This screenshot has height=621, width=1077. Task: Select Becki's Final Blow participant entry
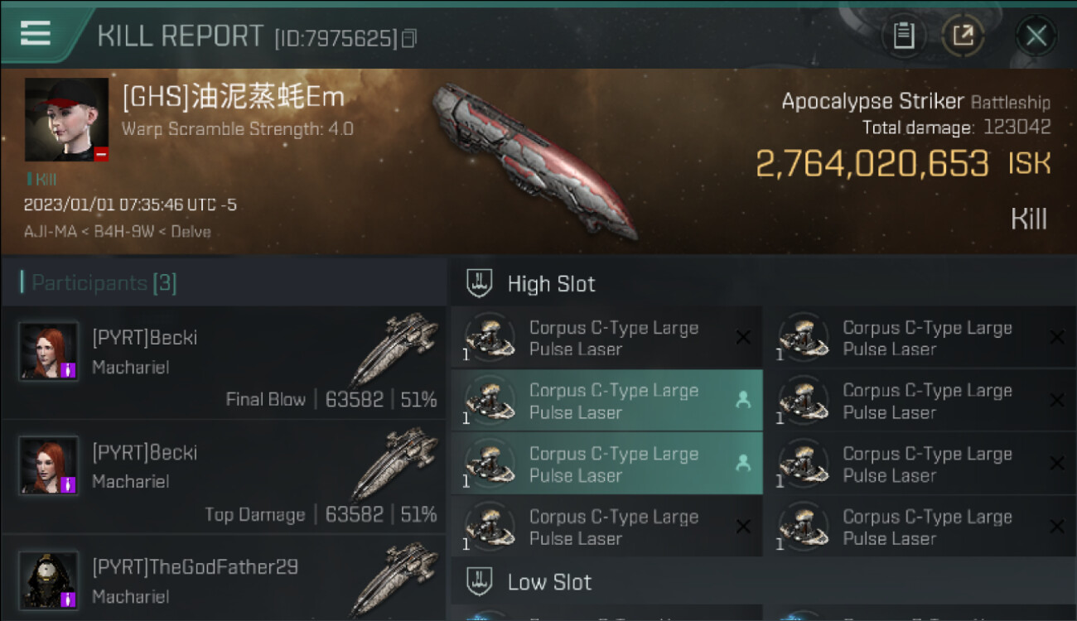point(224,363)
